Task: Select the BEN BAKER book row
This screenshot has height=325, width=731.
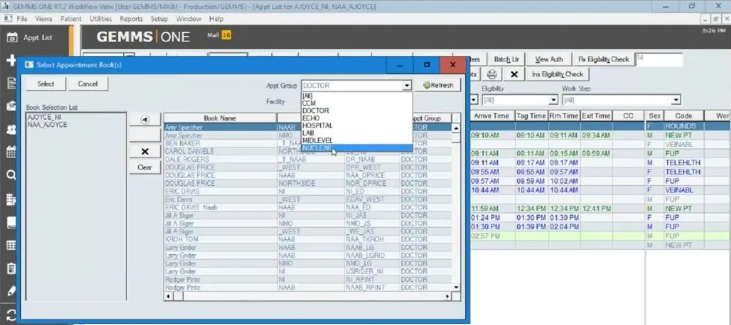Action: [x=308, y=143]
